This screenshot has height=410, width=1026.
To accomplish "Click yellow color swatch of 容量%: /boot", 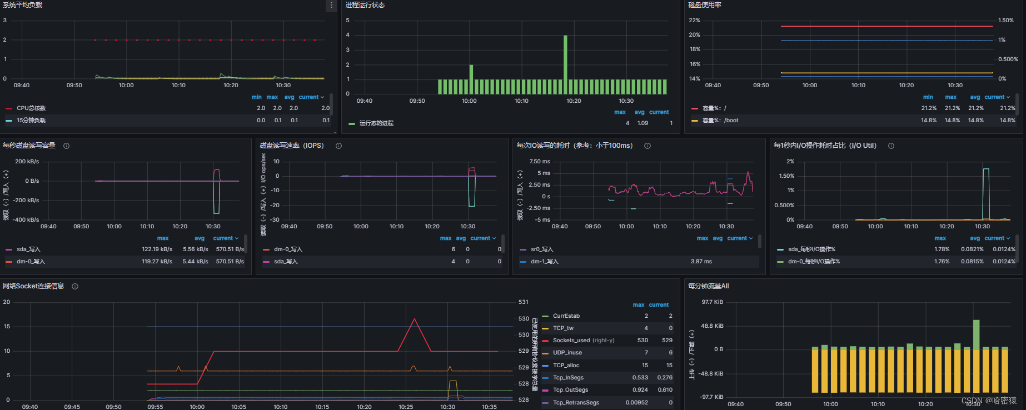I will pyautogui.click(x=695, y=121).
